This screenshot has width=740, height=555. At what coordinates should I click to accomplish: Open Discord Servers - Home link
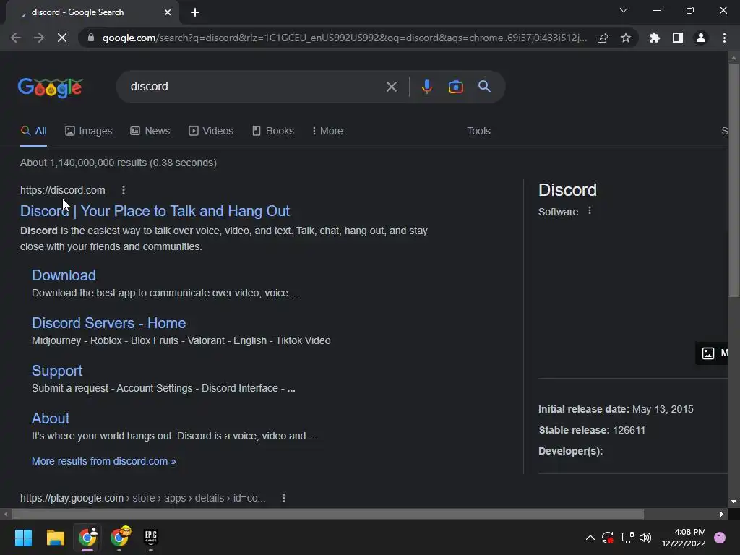click(x=108, y=323)
